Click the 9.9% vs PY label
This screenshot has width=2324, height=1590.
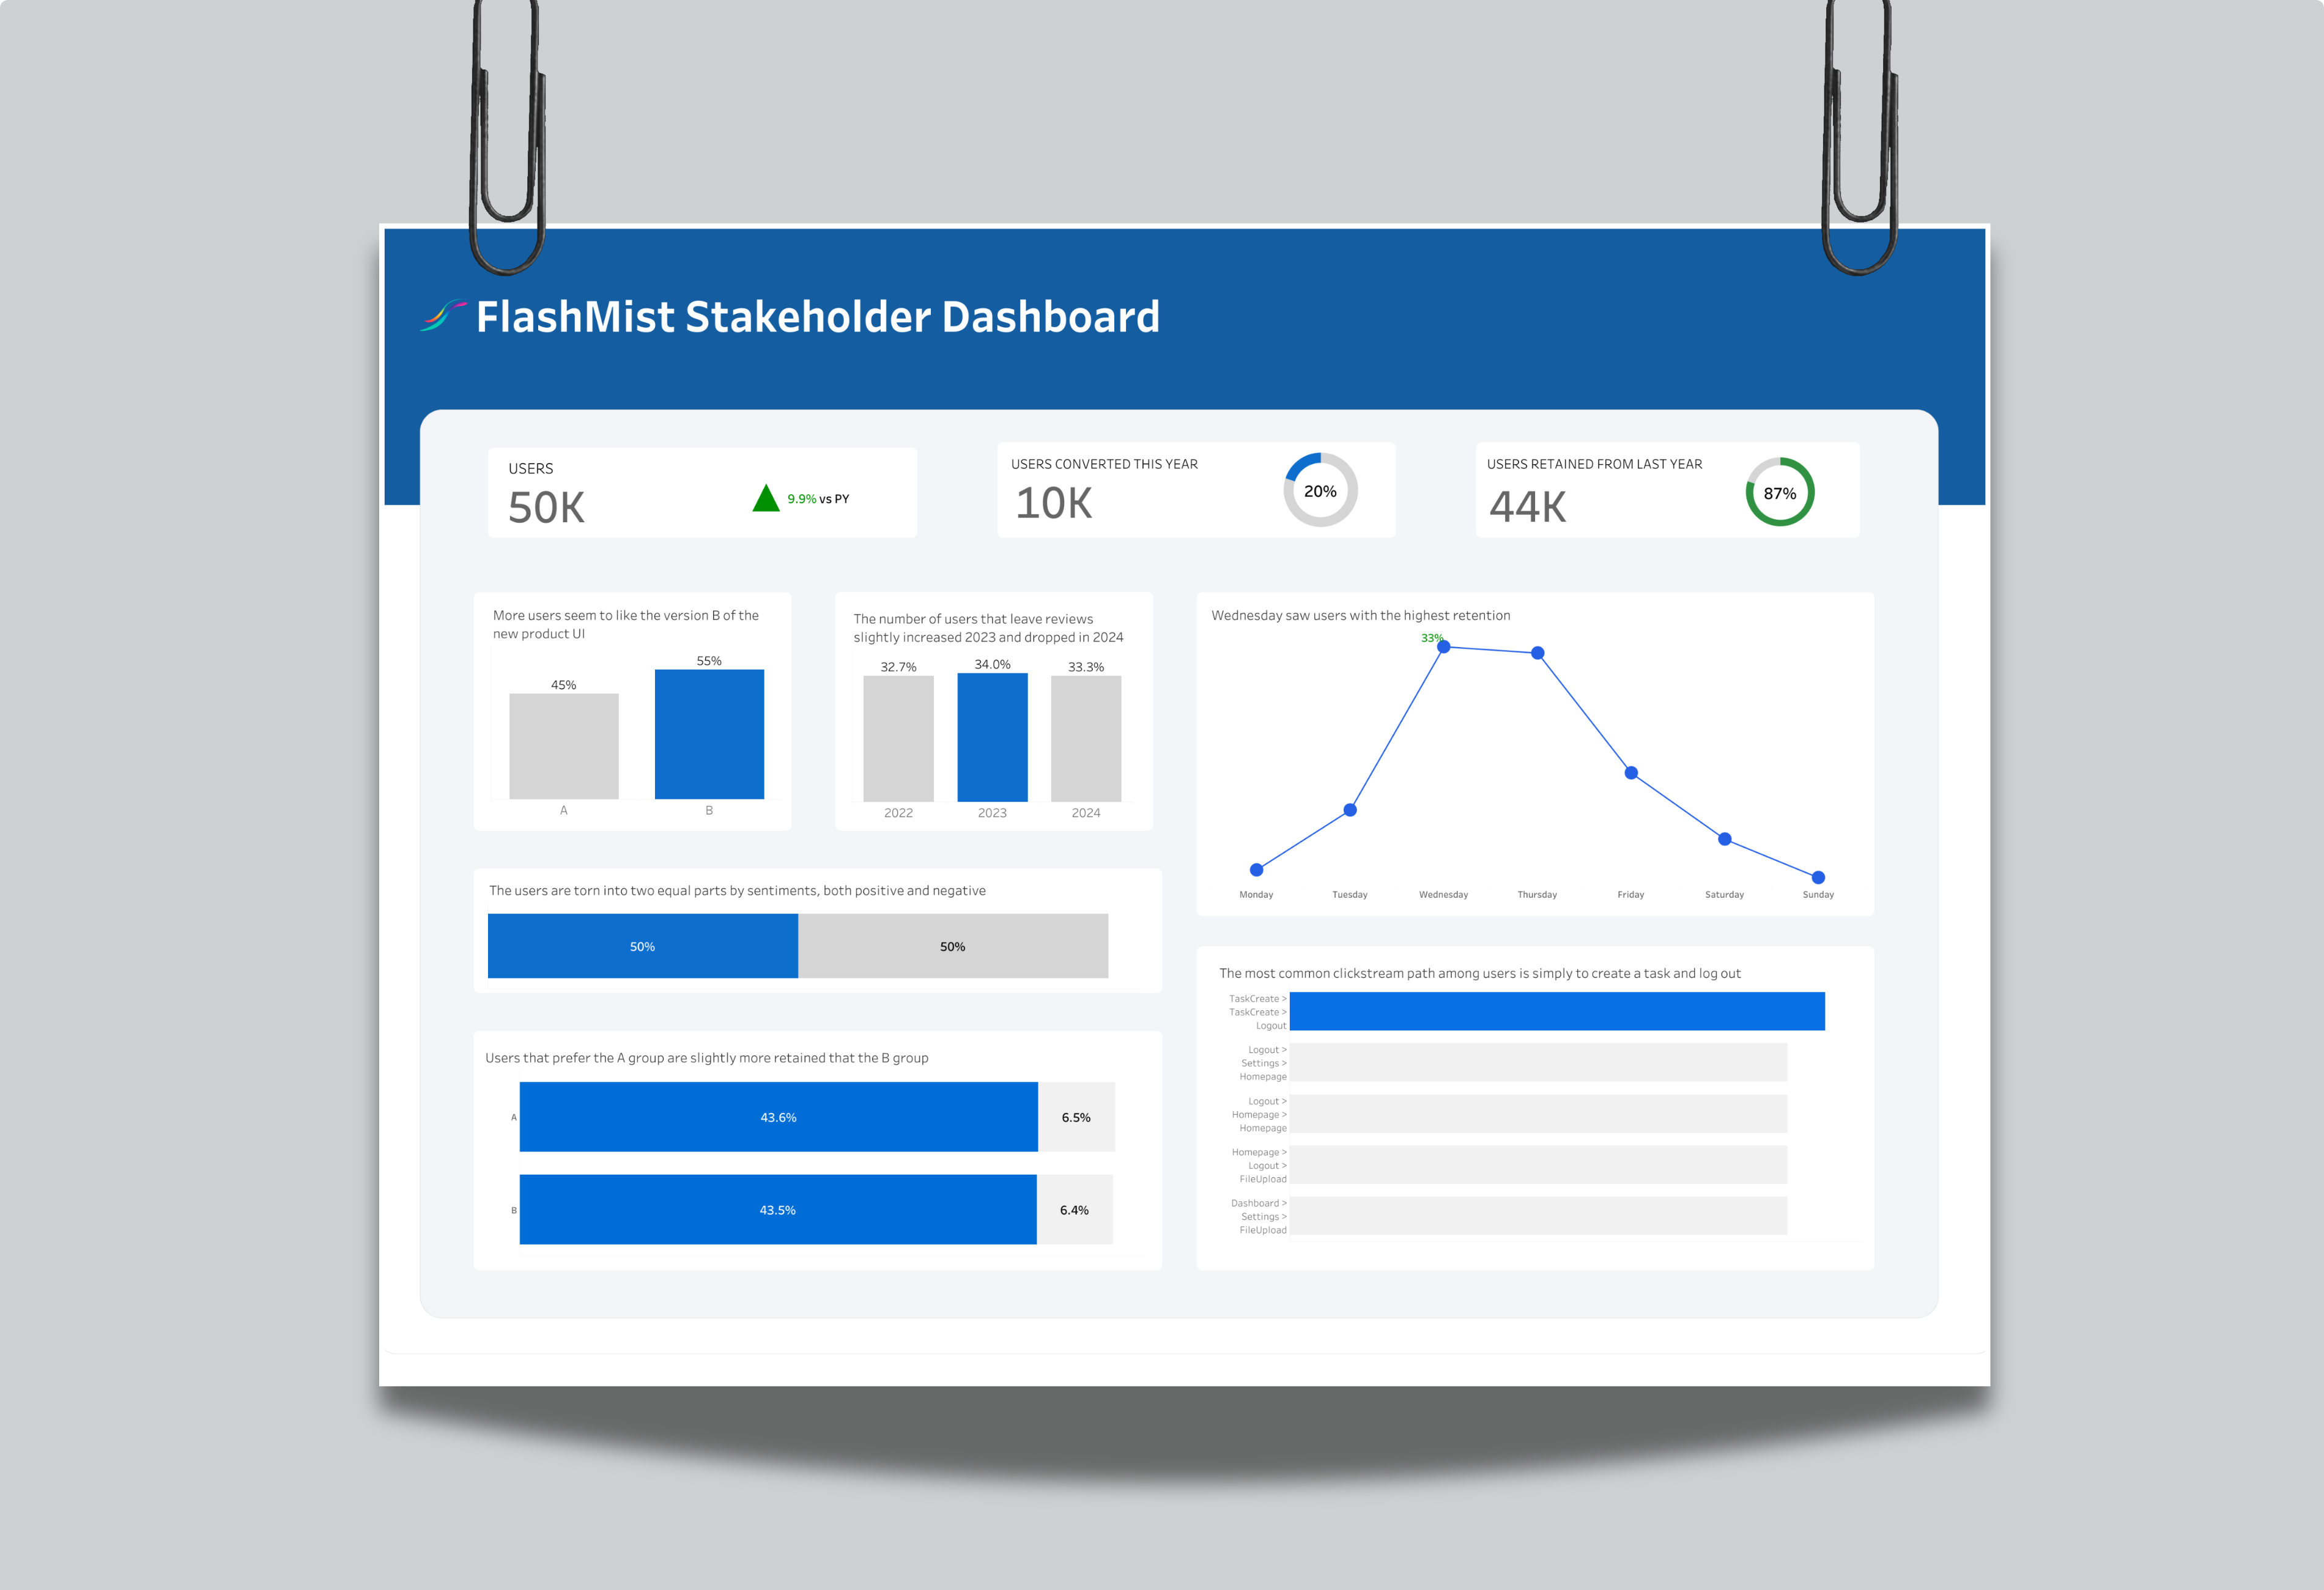[x=818, y=499]
